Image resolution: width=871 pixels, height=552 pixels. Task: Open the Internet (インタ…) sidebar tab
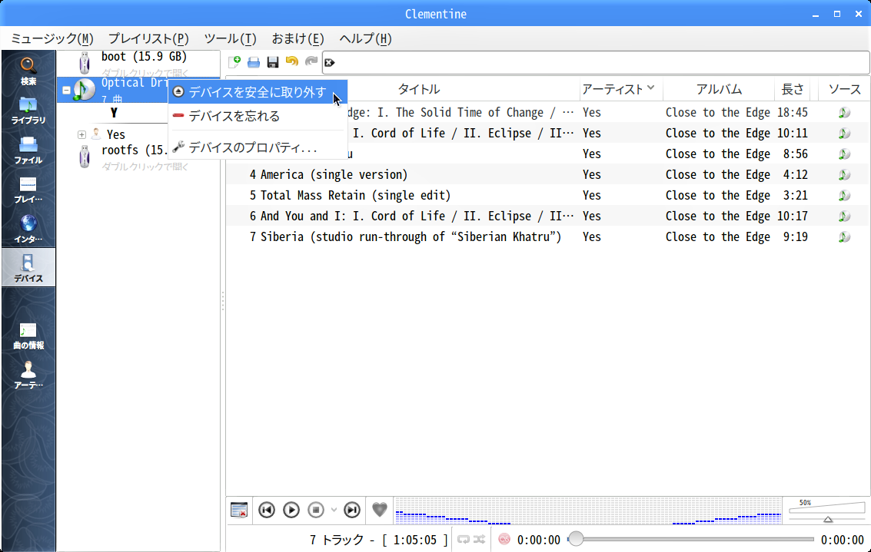[28, 229]
